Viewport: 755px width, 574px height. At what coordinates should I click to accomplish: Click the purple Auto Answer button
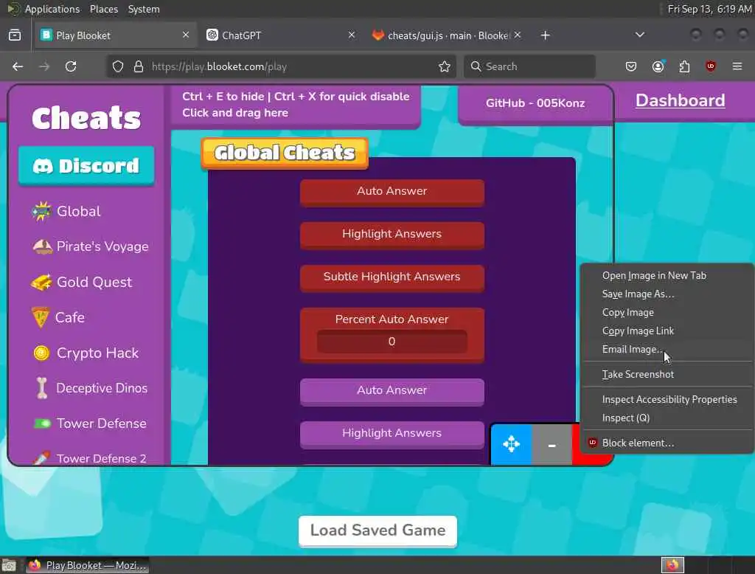(392, 391)
